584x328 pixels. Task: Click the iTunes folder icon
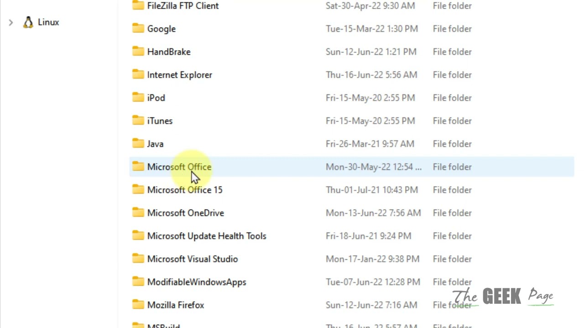(x=138, y=120)
